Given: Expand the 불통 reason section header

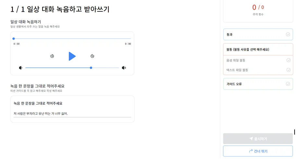Looking at the screenshot, I should [x=258, y=49].
